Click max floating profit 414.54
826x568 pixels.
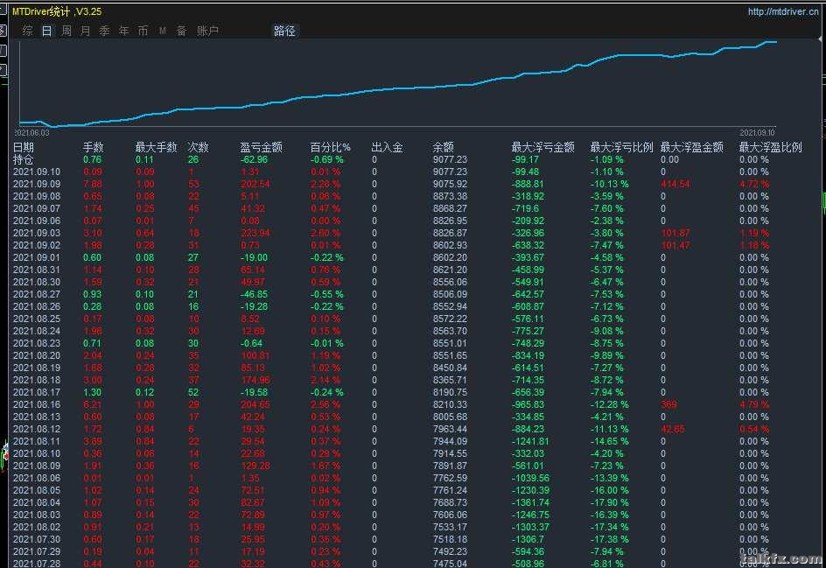[x=675, y=184]
